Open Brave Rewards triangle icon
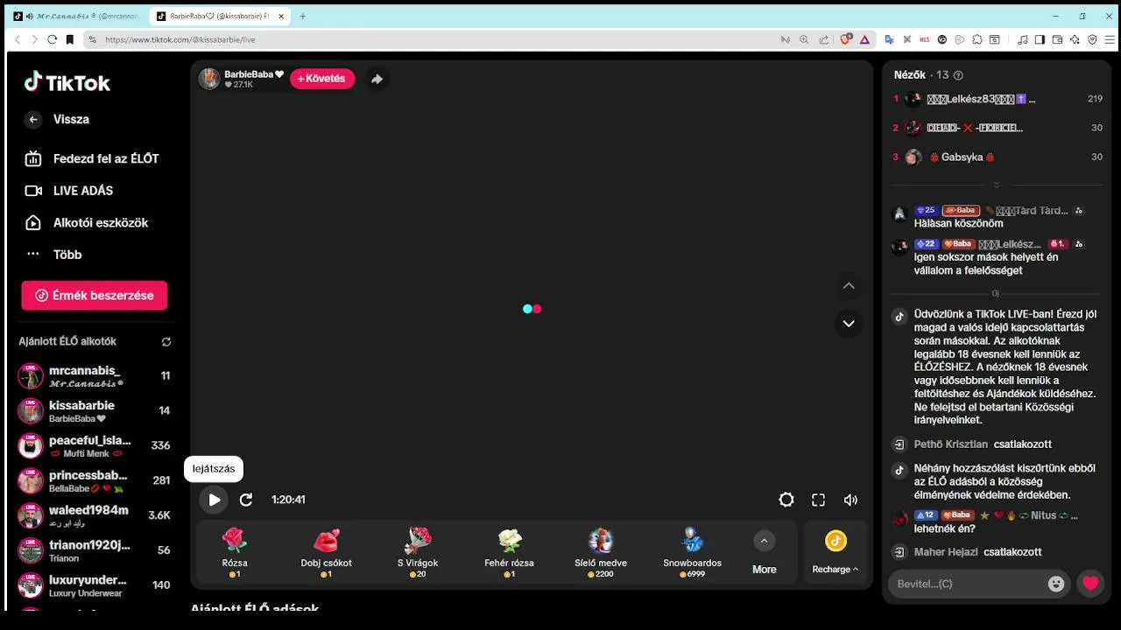The height and width of the screenshot is (630, 1121). pos(864,39)
